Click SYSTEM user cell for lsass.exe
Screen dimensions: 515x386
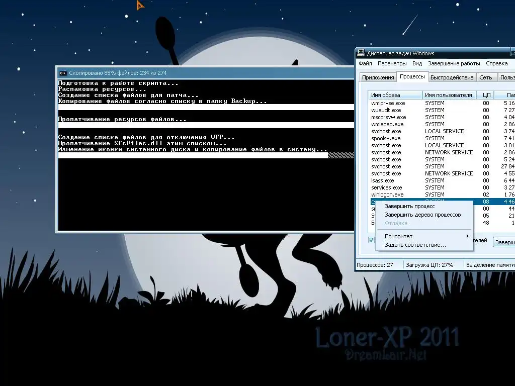pos(435,180)
